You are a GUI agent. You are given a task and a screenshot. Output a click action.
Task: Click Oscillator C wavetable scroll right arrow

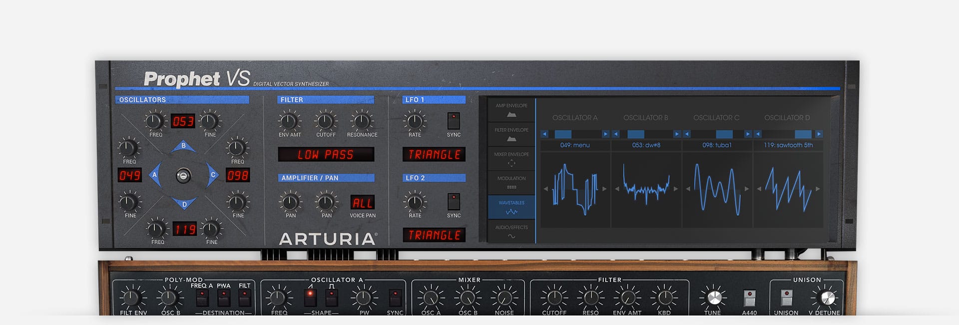tap(748, 134)
